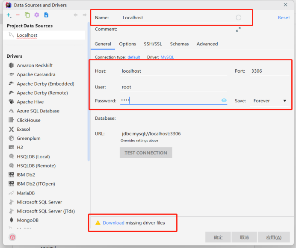Click the MariaDB driver icon

click(11, 193)
